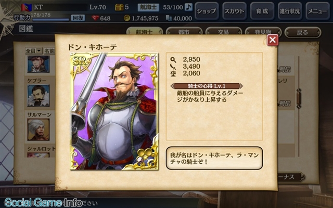Click the treasure chest icon
333x208 pixels.
(119, 7)
